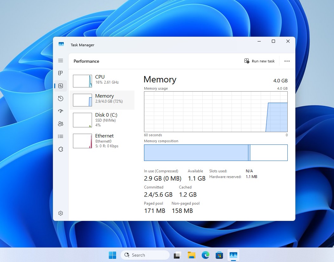This screenshot has width=334, height=262.
Task: Open File Explorer from the taskbar
Action: coord(191,255)
